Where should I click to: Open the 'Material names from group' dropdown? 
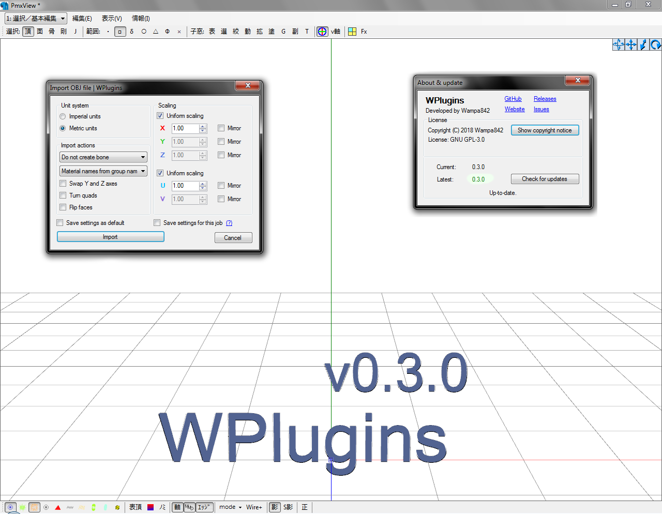tap(103, 171)
